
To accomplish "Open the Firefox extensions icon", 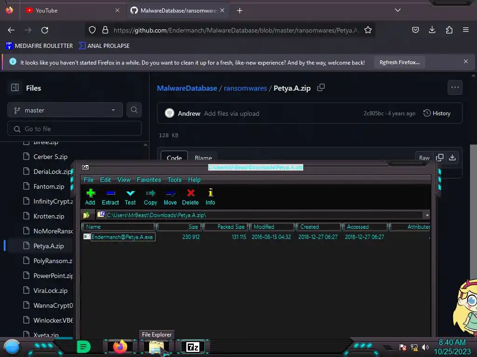I will tap(449, 30).
